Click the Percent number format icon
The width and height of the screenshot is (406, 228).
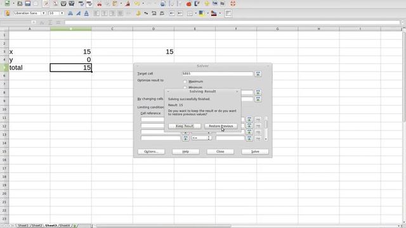click(146, 13)
